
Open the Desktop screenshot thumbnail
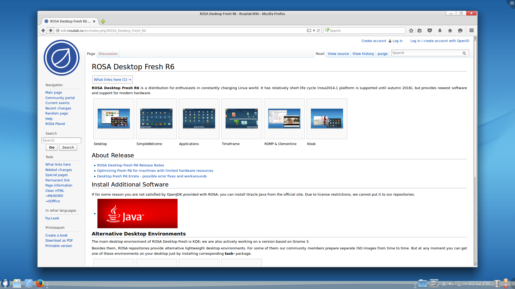click(114, 119)
